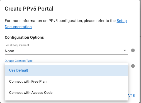
Task: Click empty space below Connect with Access Code
Action: click(x=66, y=99)
